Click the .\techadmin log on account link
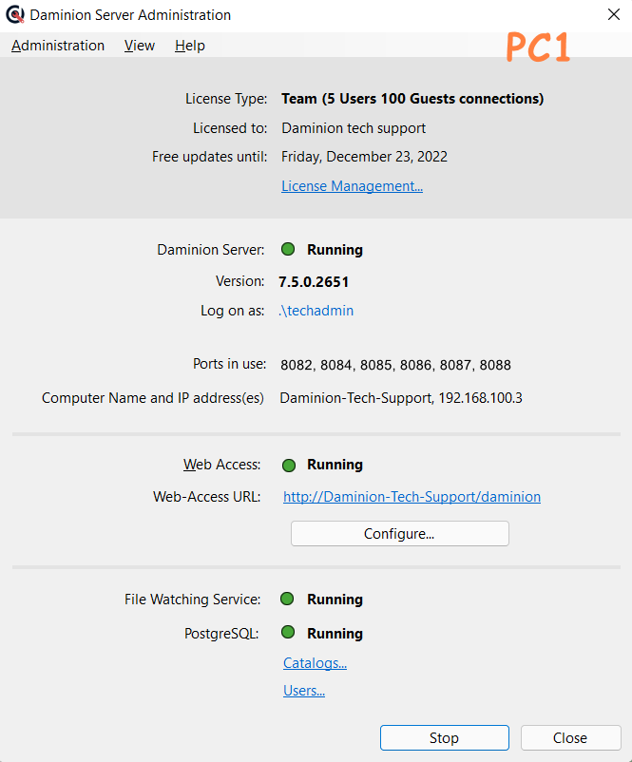 (x=316, y=311)
